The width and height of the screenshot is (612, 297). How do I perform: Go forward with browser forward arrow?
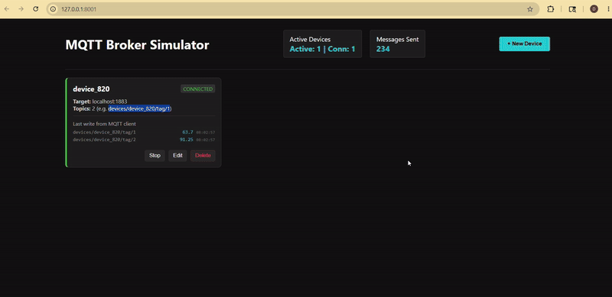pos(21,9)
